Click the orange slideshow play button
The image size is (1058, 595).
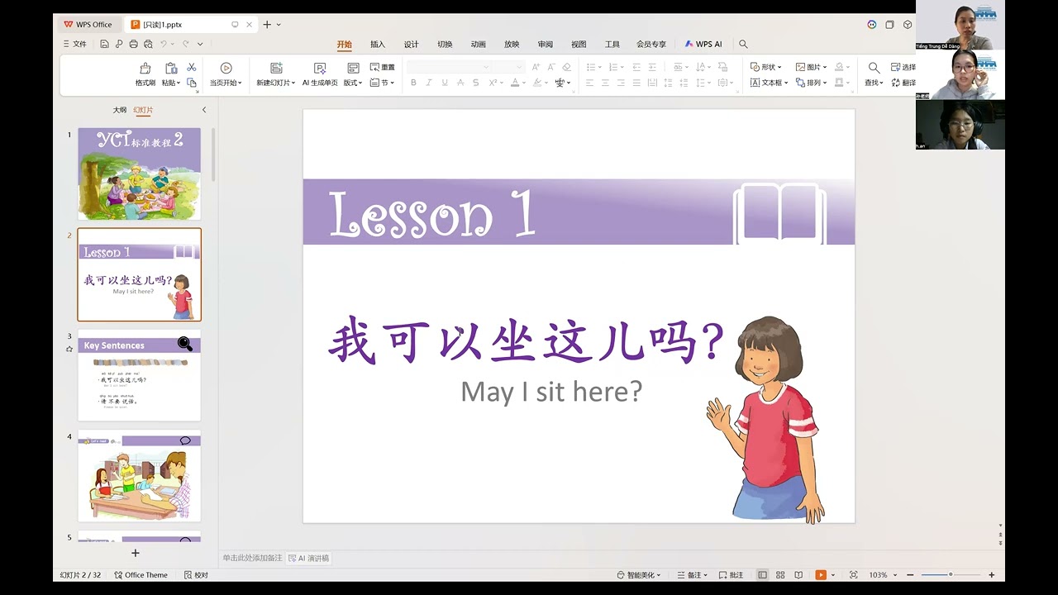(x=821, y=574)
